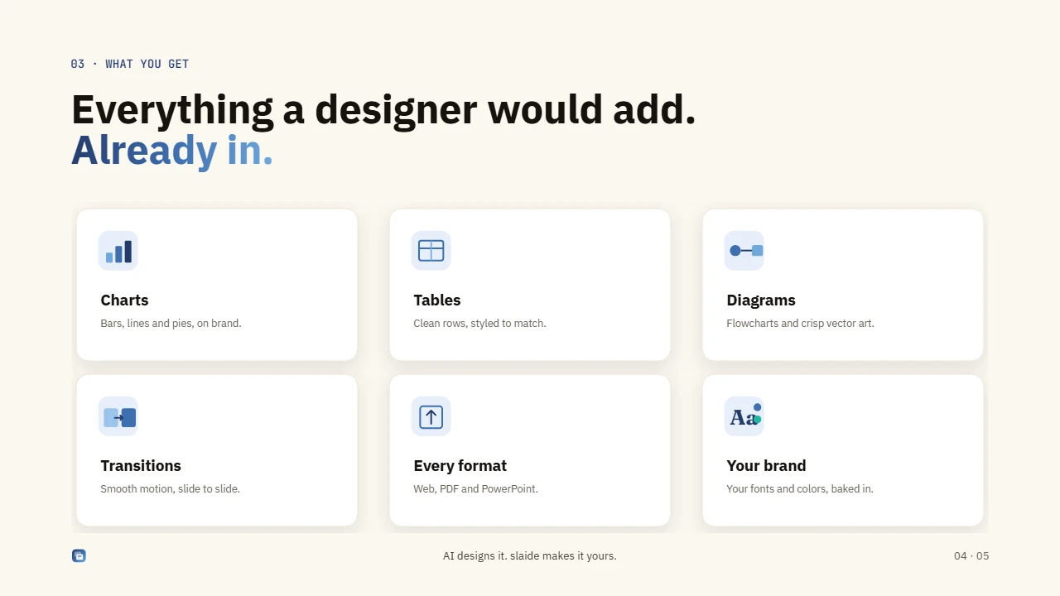The height and width of the screenshot is (596, 1060).
Task: Click 'Bars, lines and pies, on brand.' text
Action: (x=171, y=323)
